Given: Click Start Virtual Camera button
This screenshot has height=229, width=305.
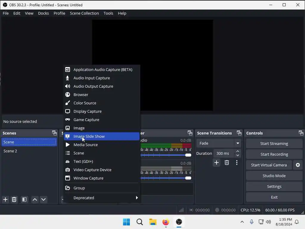Looking at the screenshot, I should point(269,165).
